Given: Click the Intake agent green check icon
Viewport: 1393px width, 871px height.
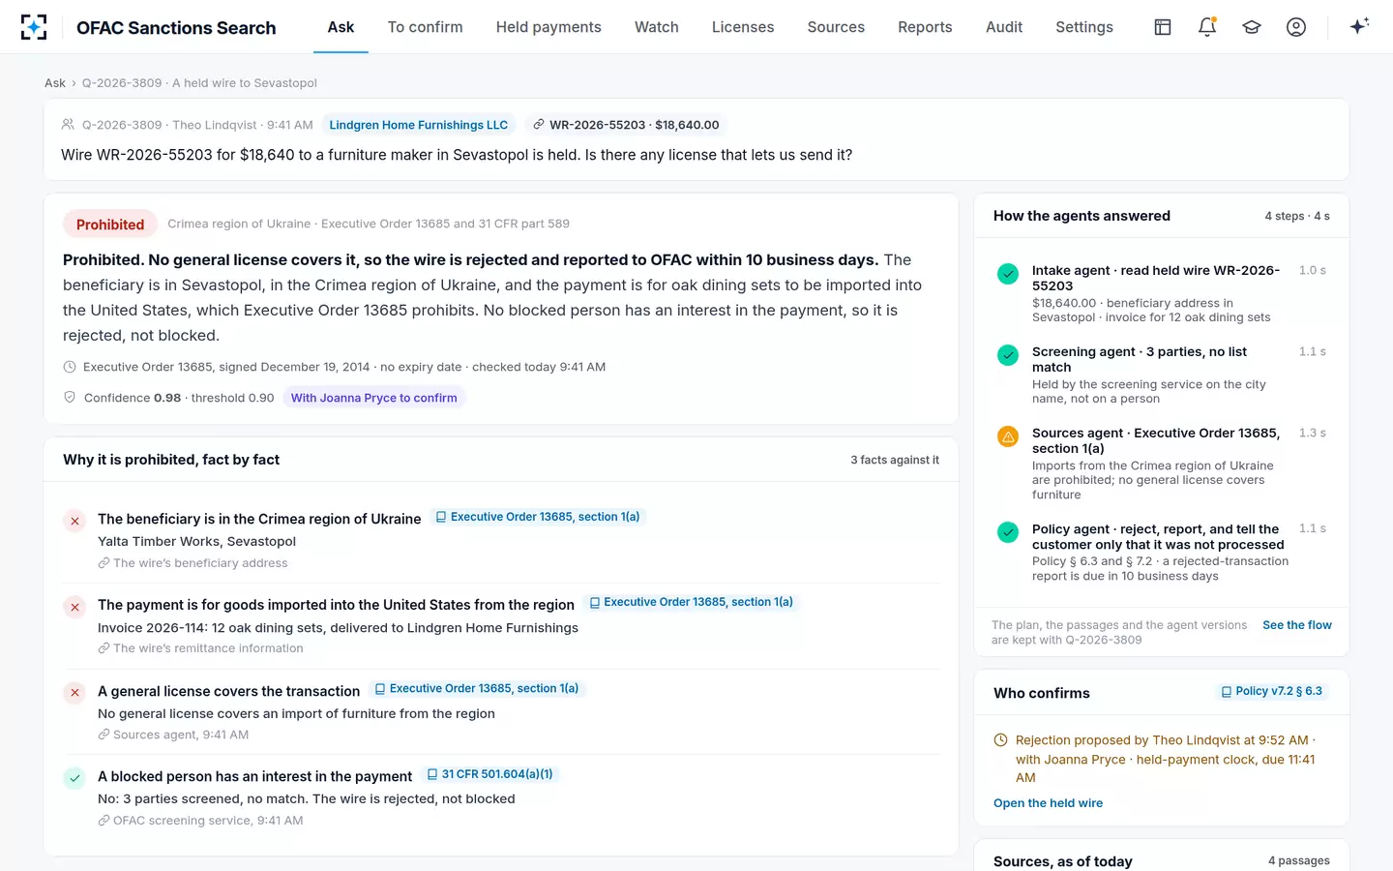Looking at the screenshot, I should click(x=1008, y=274).
